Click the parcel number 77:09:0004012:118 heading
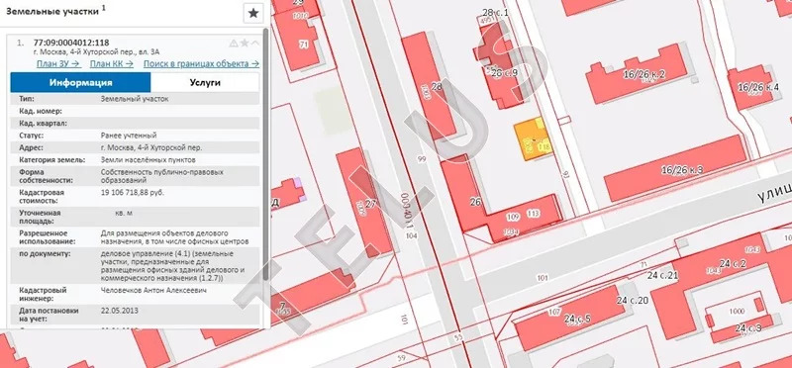The image size is (792, 368). [x=71, y=43]
